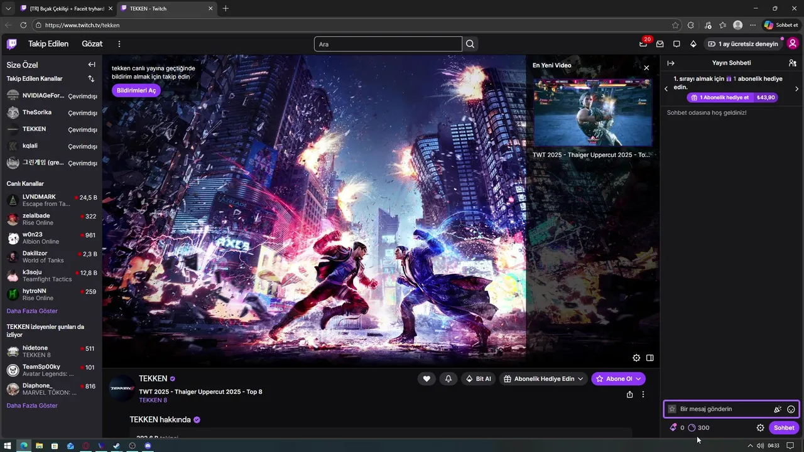Share the stream with the share icon
Viewport: 804px width, 452px height.
tap(629, 394)
